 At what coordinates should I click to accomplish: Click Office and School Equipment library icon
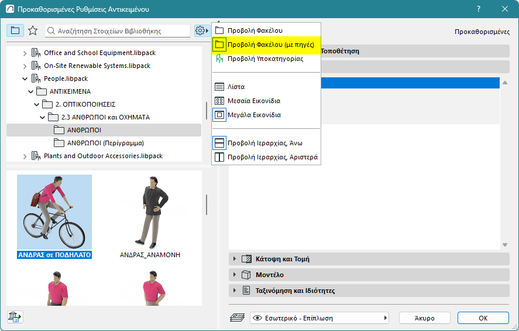click(x=36, y=53)
